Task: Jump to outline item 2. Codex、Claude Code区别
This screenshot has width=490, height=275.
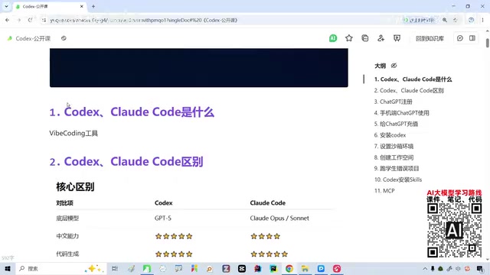Action: coord(409,90)
